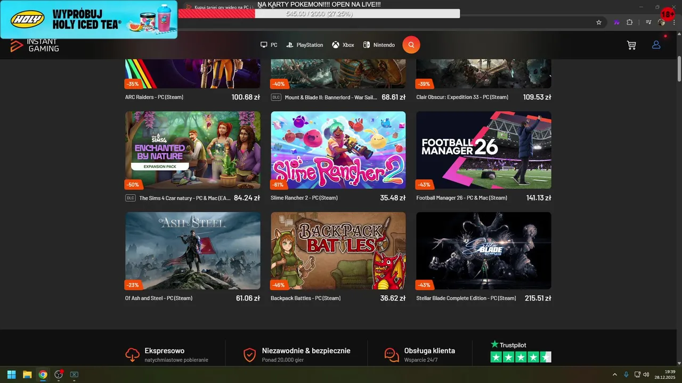The height and width of the screenshot is (383, 682).
Task: Click the Of Ash & Steel cover image
Action: pyautogui.click(x=193, y=251)
